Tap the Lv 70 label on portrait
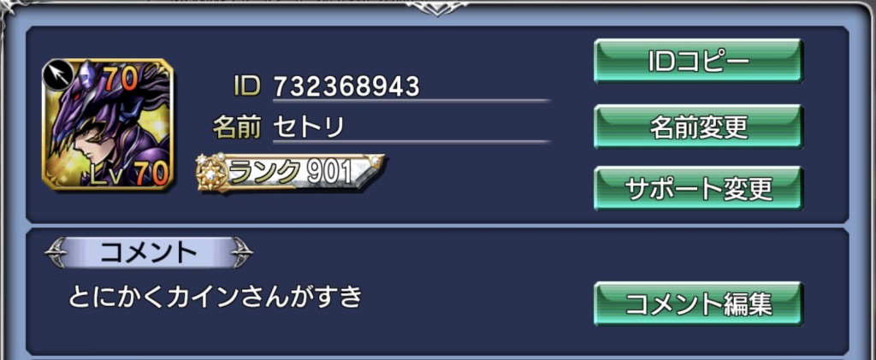Screen dimensions: 876x360 131,174
